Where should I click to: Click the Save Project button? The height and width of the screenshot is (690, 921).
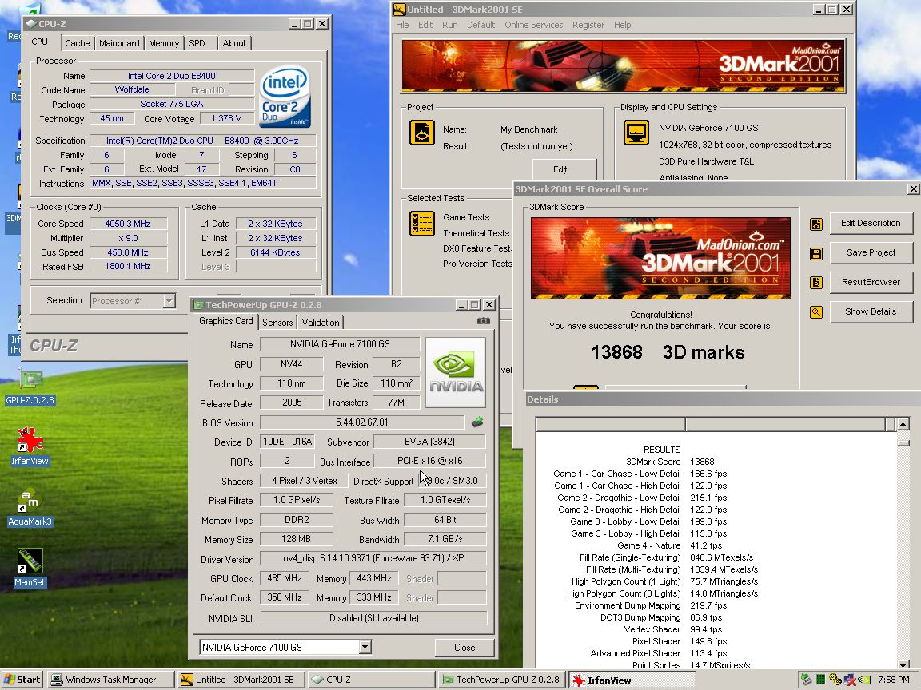(871, 252)
